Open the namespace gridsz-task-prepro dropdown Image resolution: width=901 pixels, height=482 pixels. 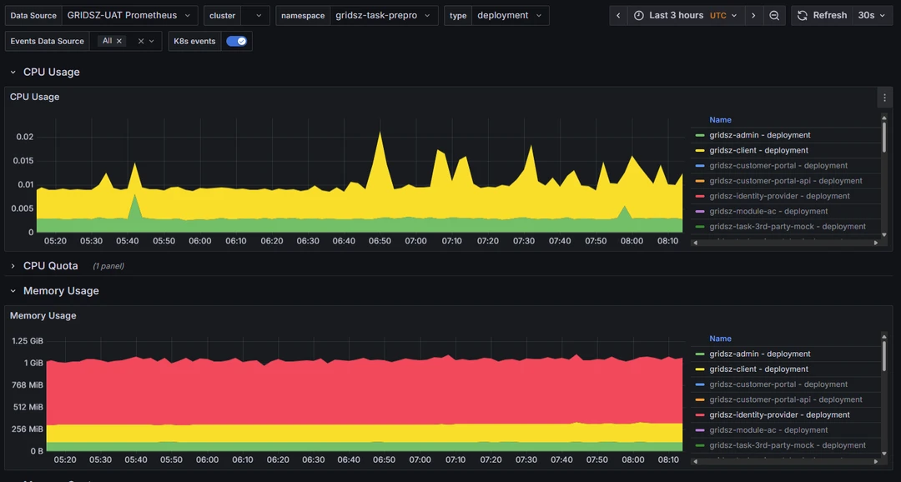click(x=384, y=16)
